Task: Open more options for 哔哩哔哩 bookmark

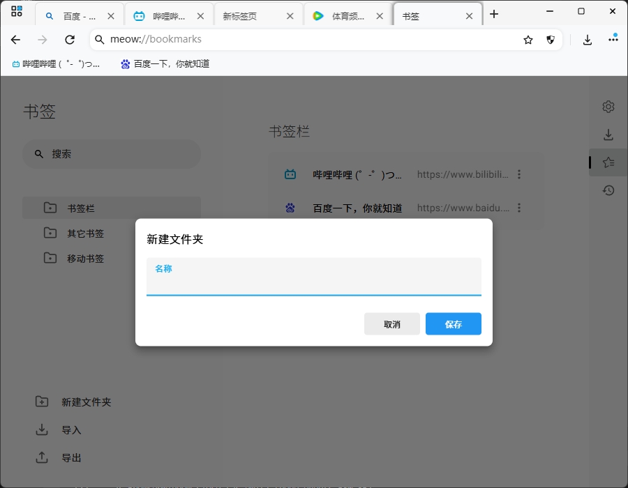Action: pyautogui.click(x=519, y=174)
